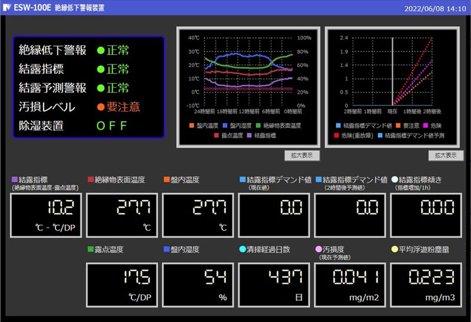
Task: Click the orange 汚損レベル warning indicator
Action: (x=100, y=108)
